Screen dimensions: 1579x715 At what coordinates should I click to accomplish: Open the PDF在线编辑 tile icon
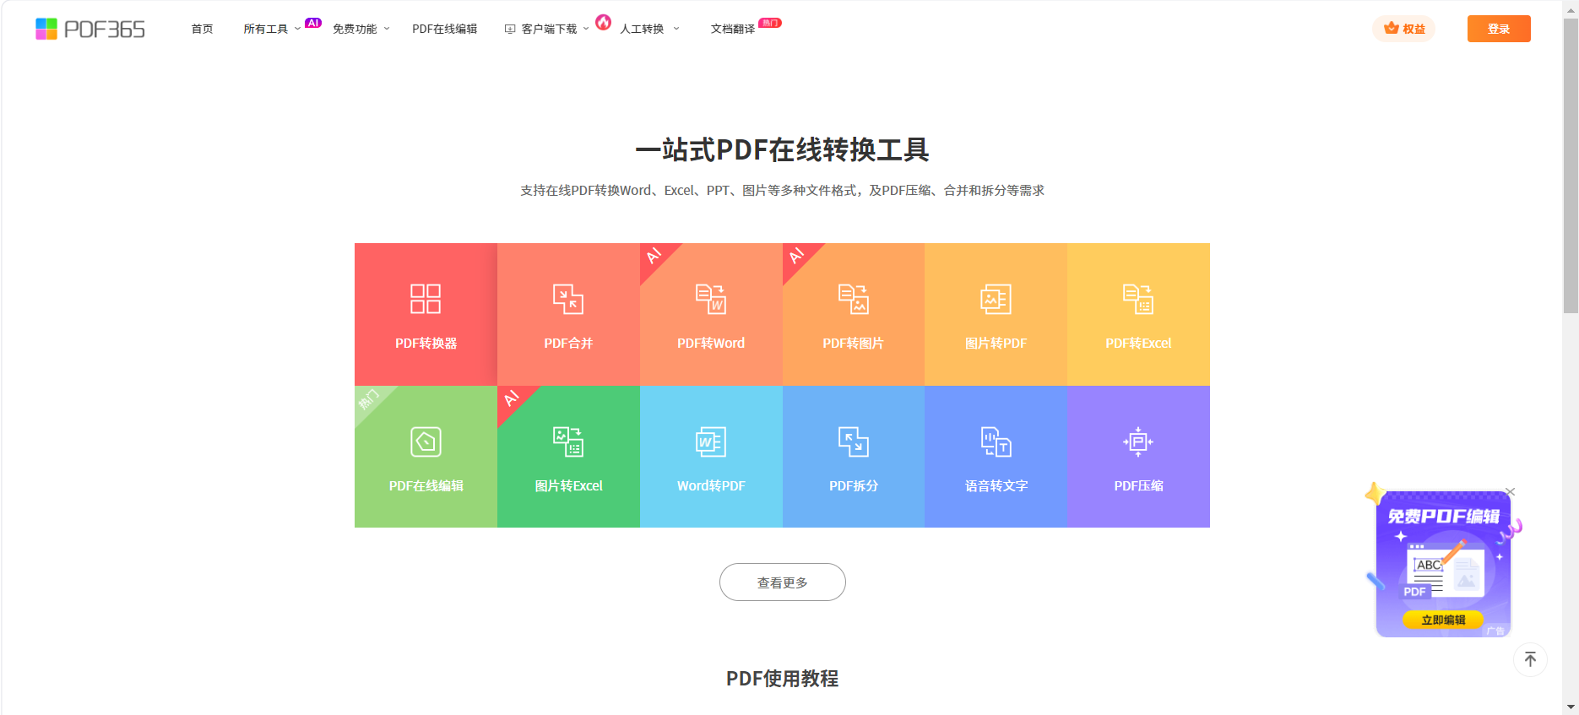coord(426,441)
